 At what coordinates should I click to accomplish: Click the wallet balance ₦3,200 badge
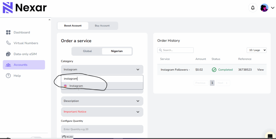coord(67,137)
